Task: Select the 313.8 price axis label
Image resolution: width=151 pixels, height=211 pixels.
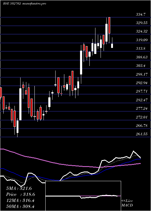Action: point(141,49)
